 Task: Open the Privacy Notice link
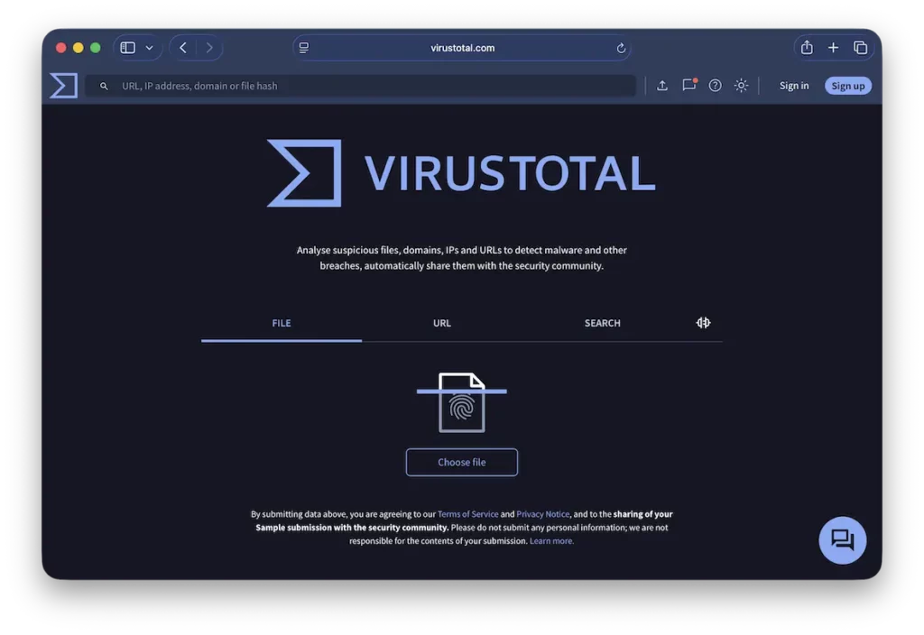click(x=542, y=513)
